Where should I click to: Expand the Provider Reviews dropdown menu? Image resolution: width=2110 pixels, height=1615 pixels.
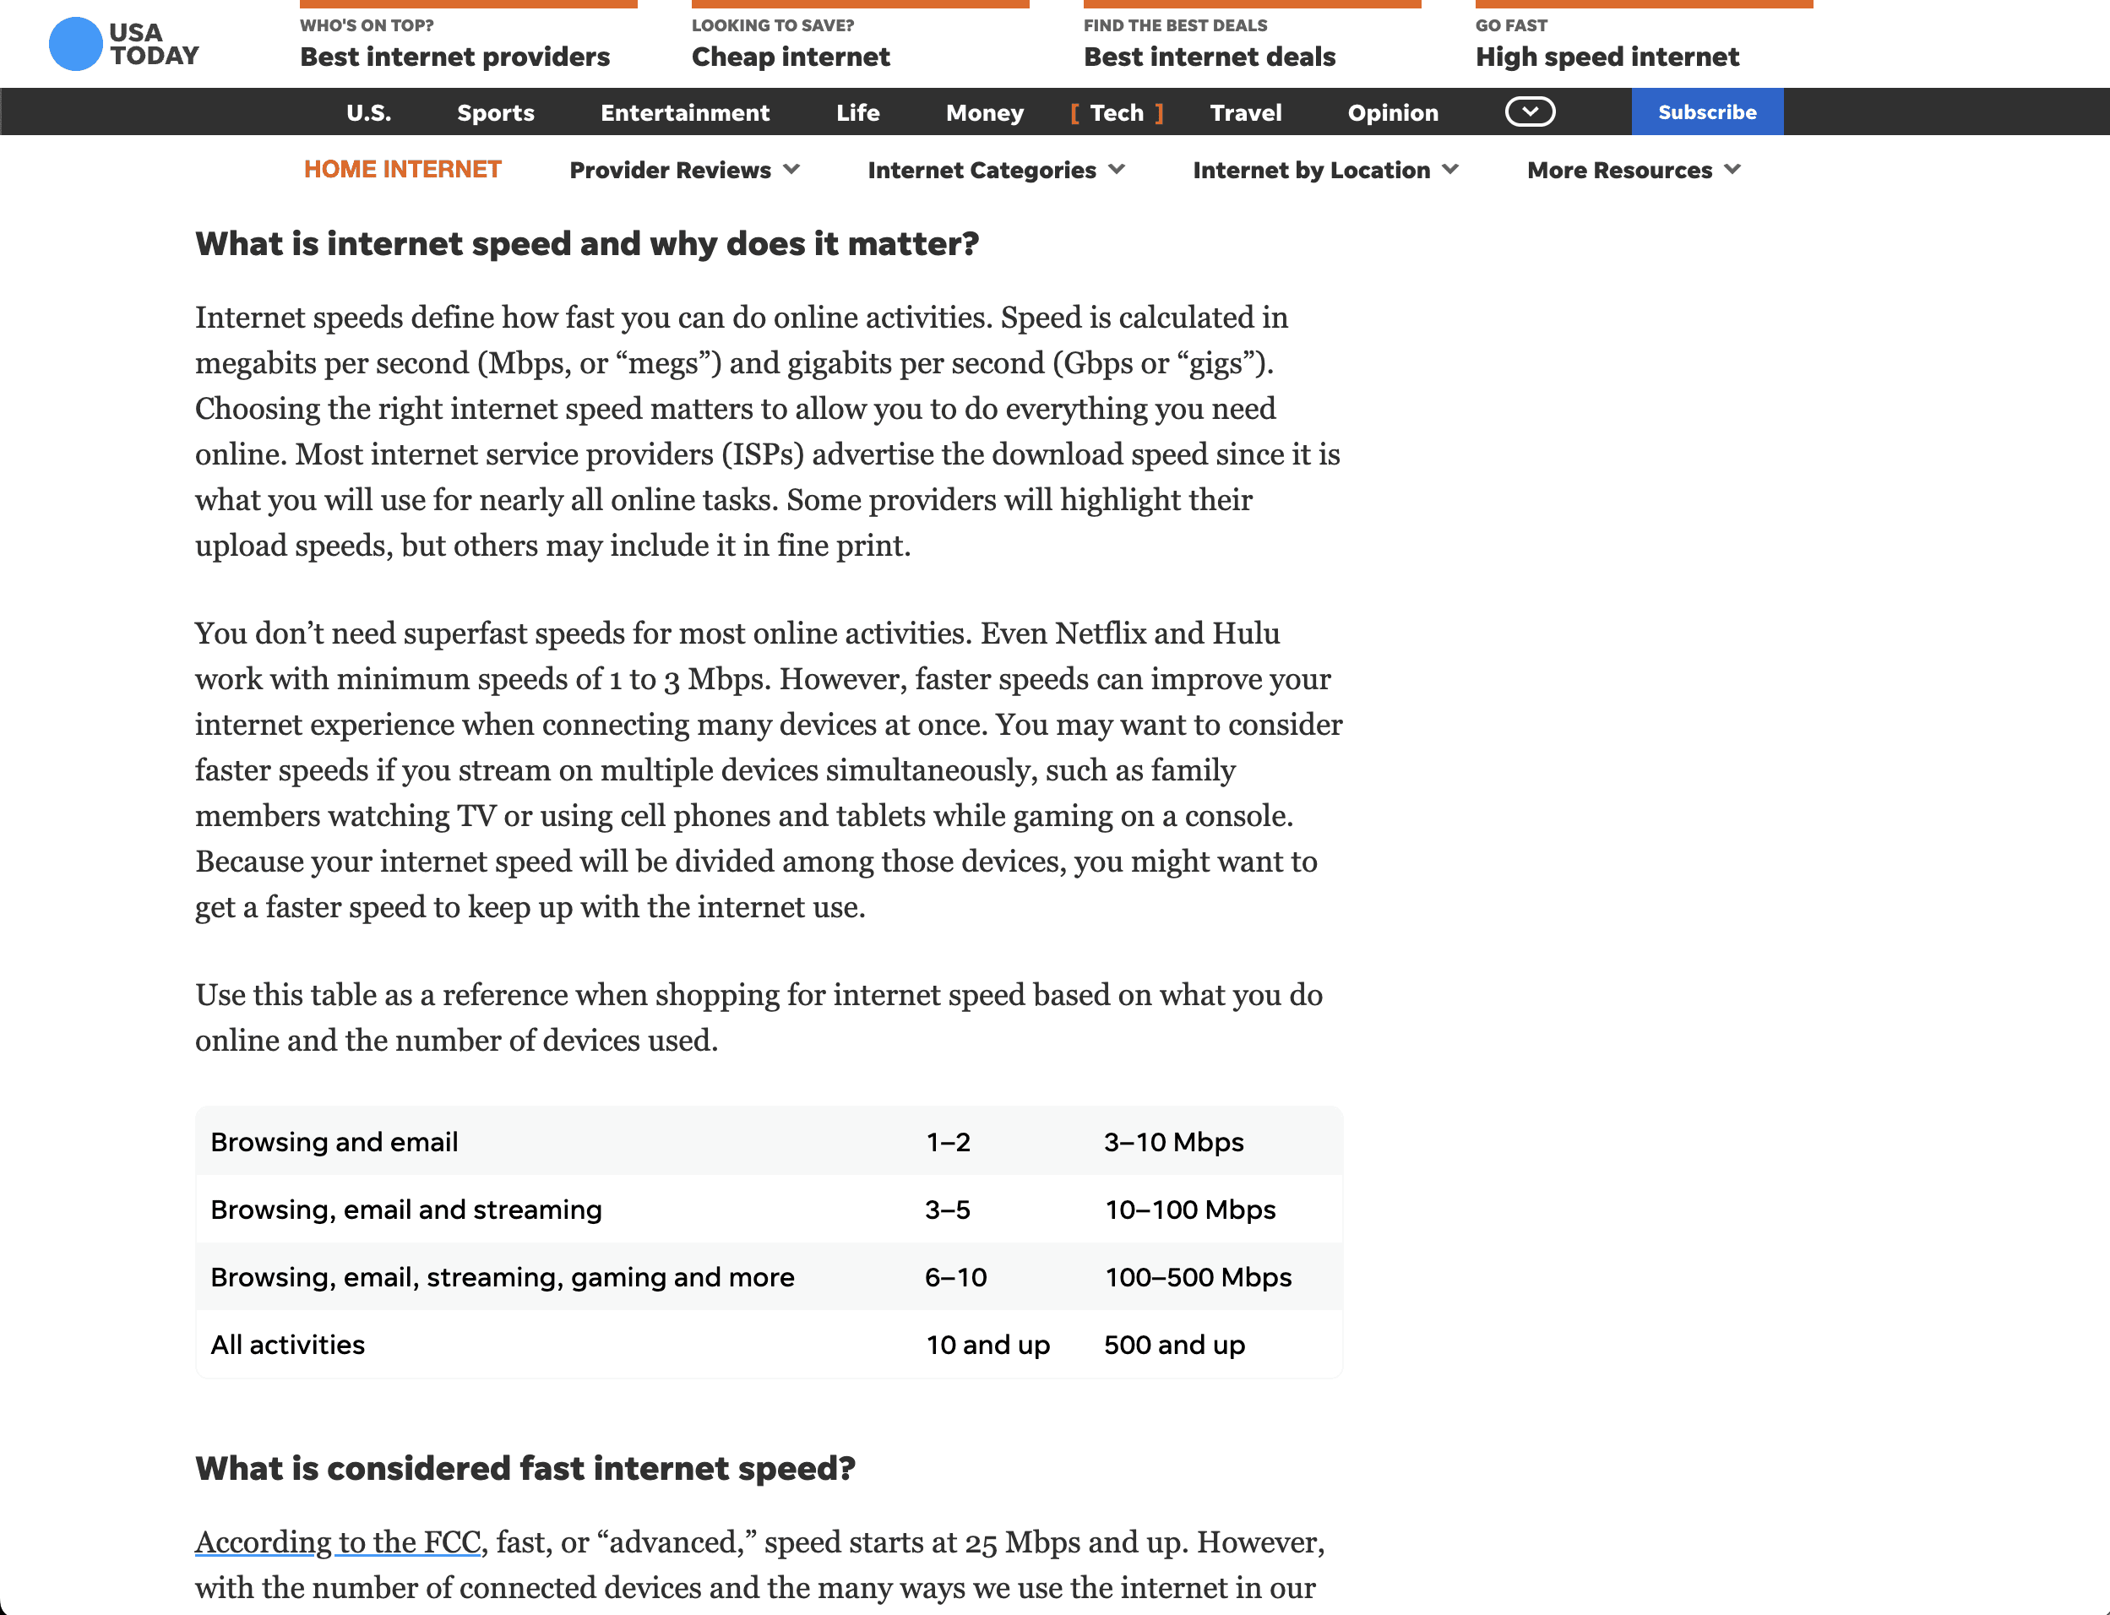(x=685, y=170)
